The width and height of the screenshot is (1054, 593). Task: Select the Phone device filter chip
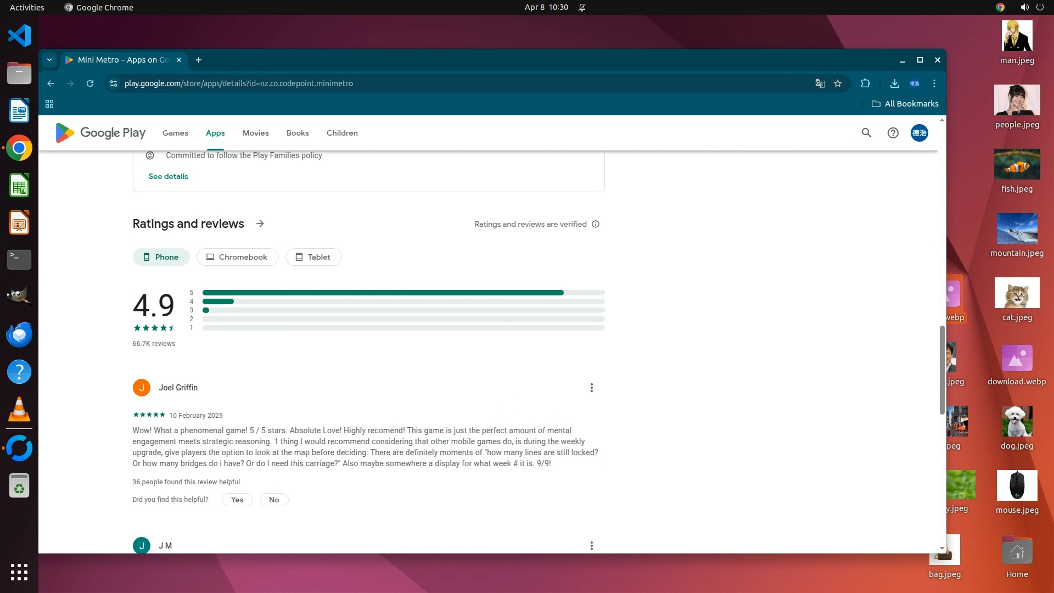(x=161, y=257)
